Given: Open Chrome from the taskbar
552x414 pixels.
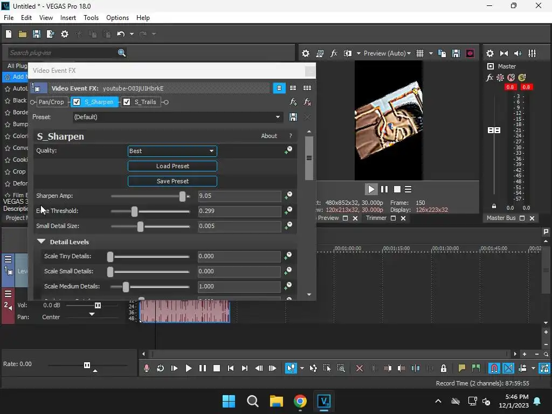Looking at the screenshot, I should [300, 401].
